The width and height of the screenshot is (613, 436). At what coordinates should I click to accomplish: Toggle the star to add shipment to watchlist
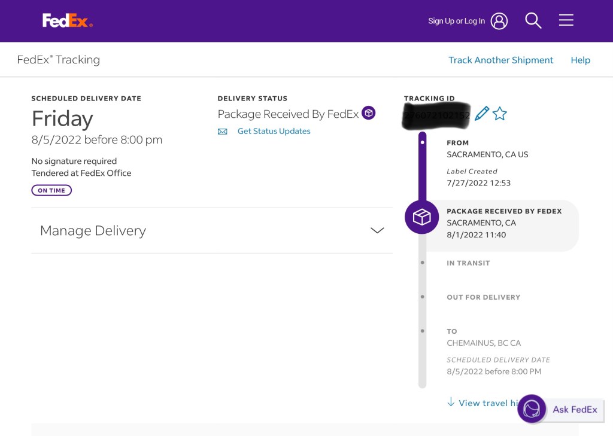point(500,113)
